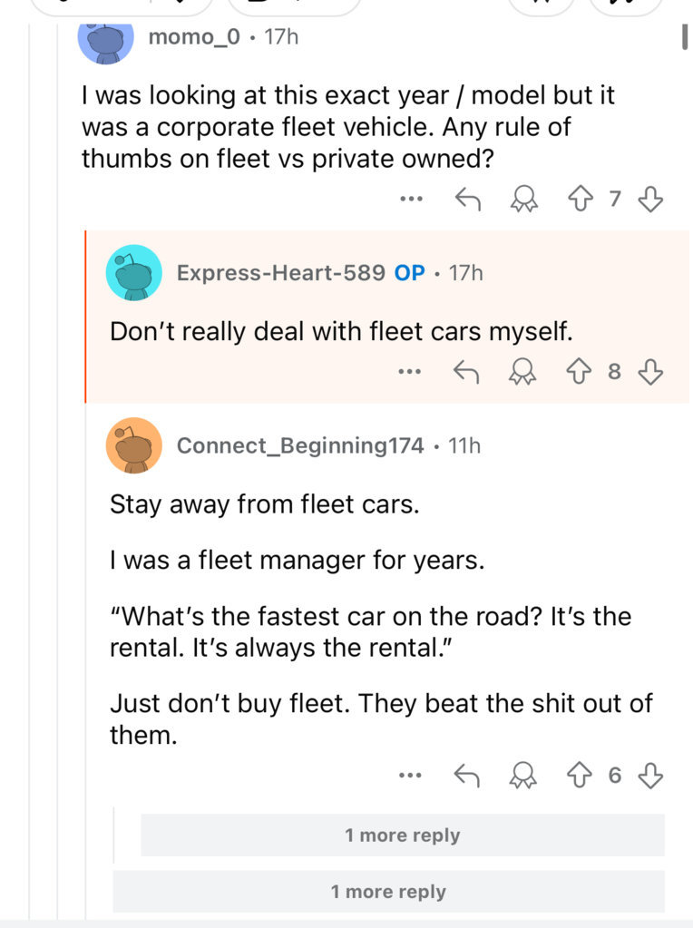693x928 pixels.
Task: Open Express-Heart-589's profile link
Action: (280, 273)
